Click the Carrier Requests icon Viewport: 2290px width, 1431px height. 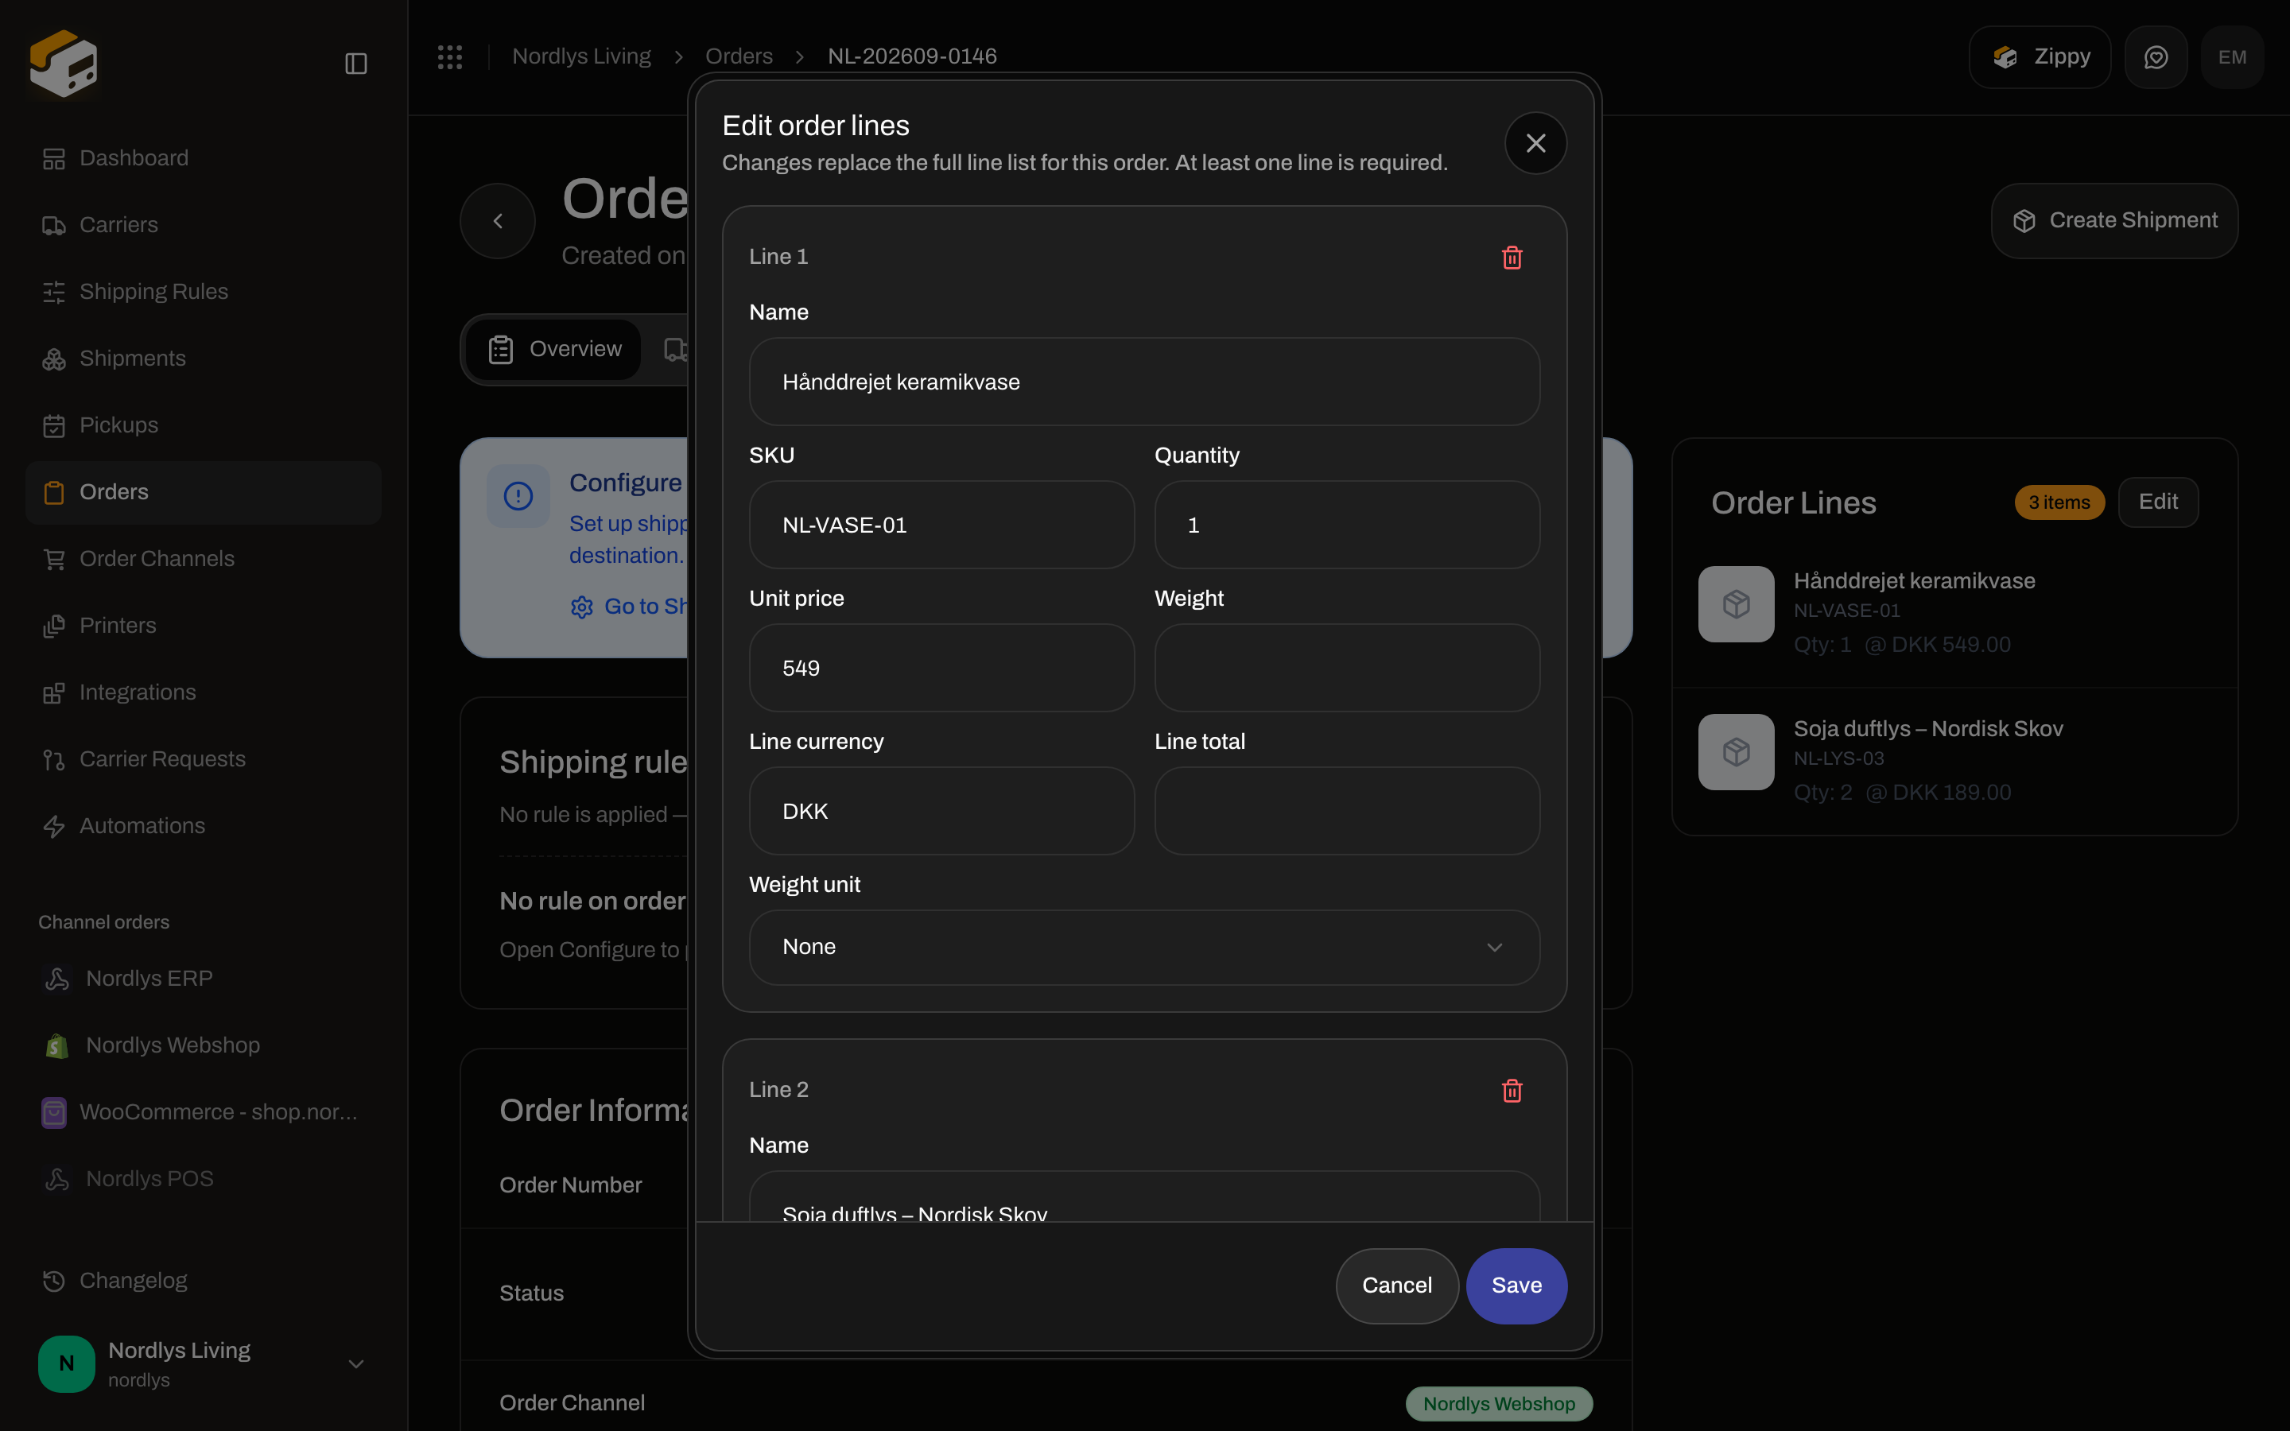54,760
